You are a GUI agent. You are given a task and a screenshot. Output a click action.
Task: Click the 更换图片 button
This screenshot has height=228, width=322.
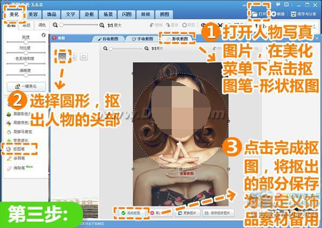pos(187,213)
